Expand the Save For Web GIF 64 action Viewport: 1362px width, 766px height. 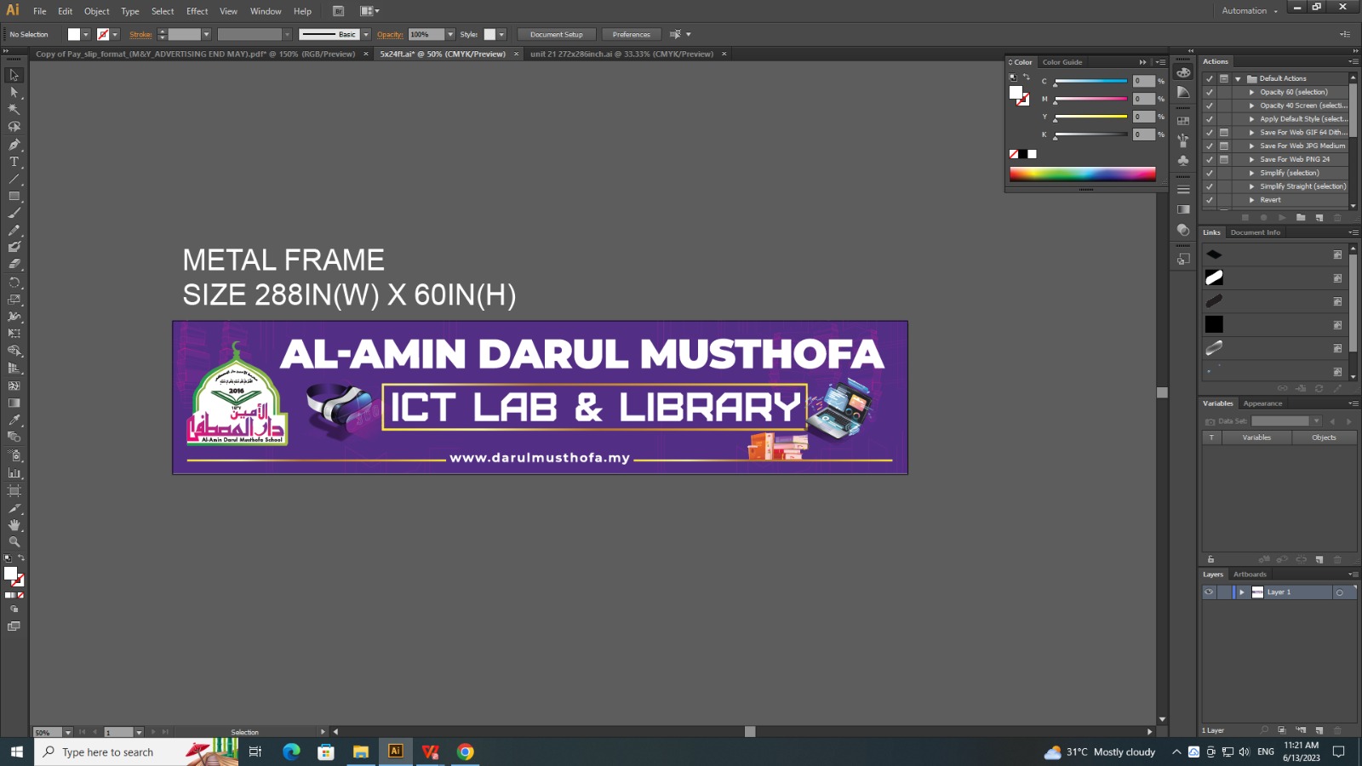1251,133
